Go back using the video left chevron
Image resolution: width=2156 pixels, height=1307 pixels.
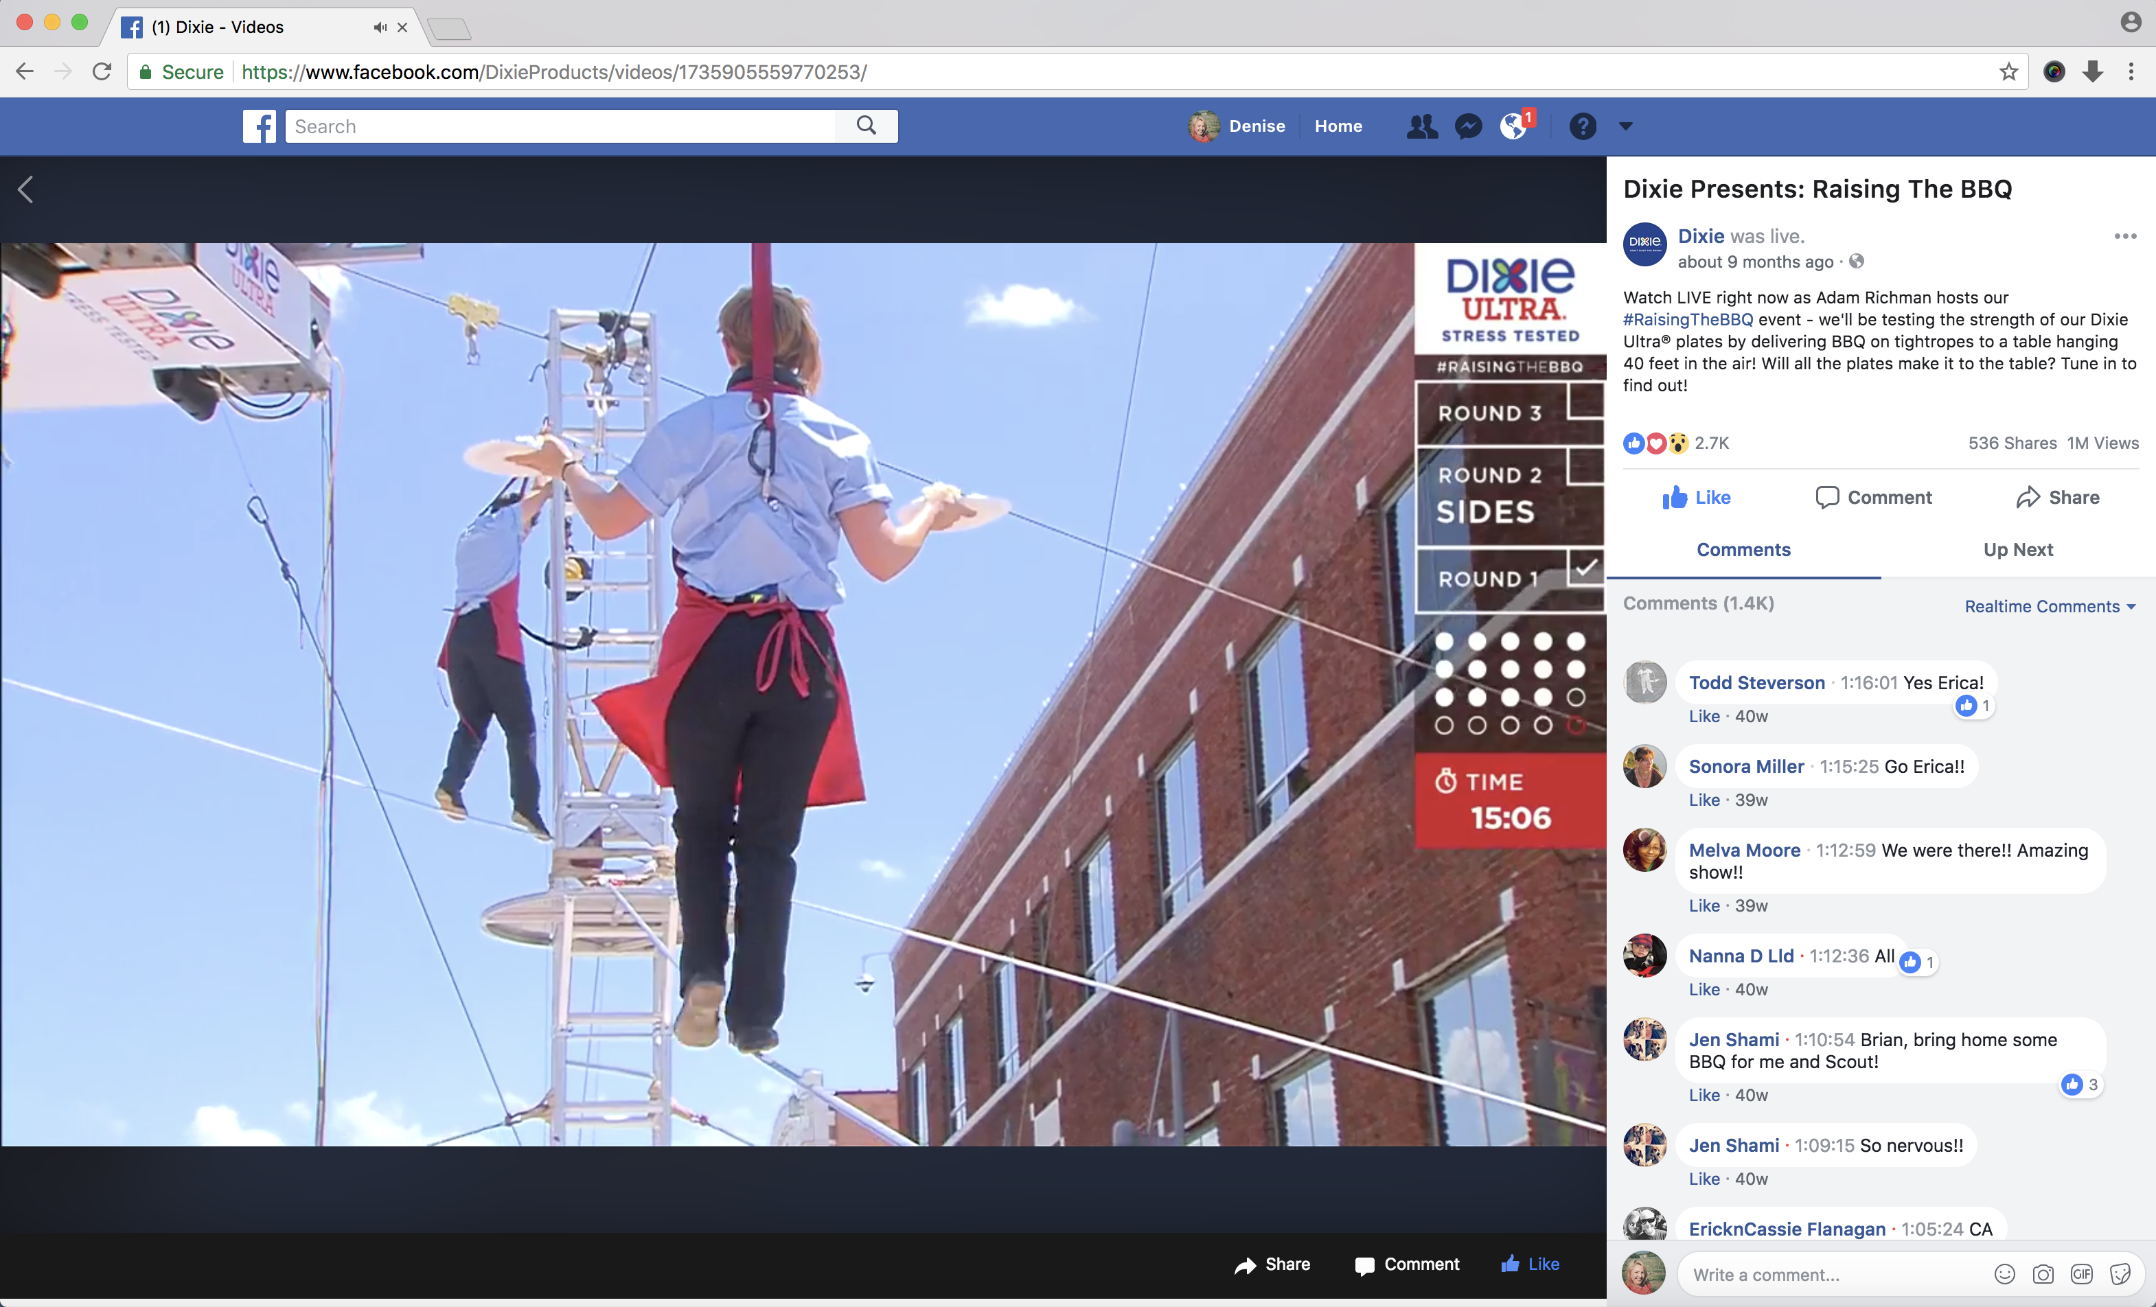pos(26,189)
